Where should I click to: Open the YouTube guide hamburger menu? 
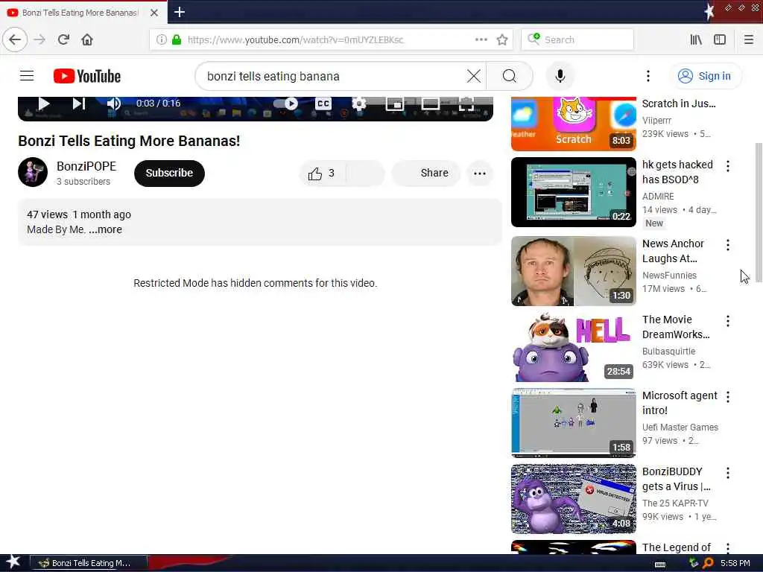pyautogui.click(x=27, y=76)
